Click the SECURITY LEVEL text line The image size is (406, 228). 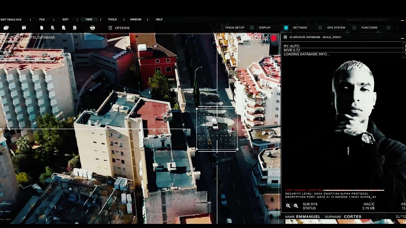tap(327, 193)
